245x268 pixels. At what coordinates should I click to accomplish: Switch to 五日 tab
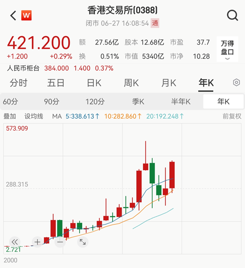point(56,83)
